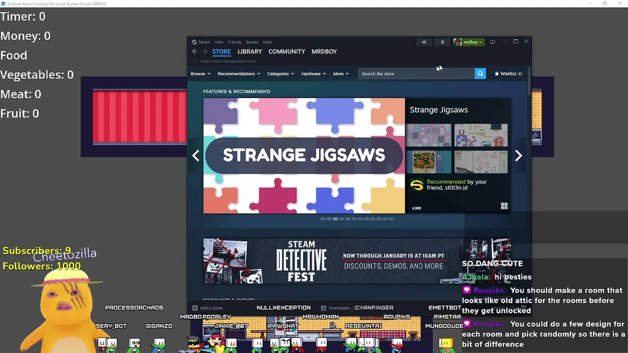This screenshot has width=628, height=353.
Task: Go back with the Steam back arrow
Action: [195, 51]
